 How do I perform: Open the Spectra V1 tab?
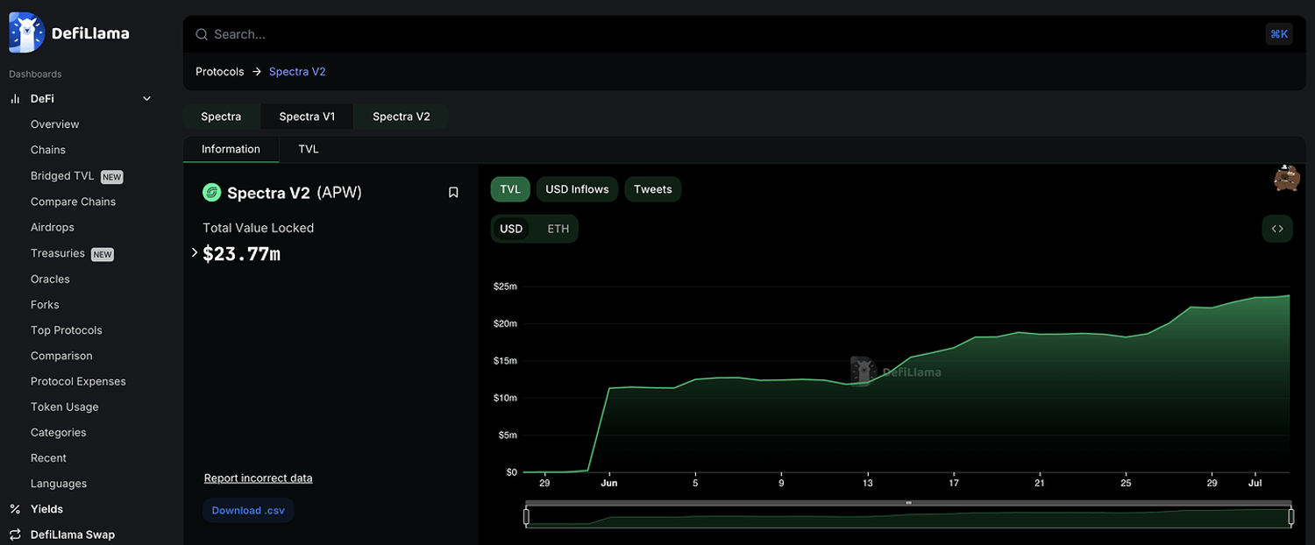pos(307,117)
